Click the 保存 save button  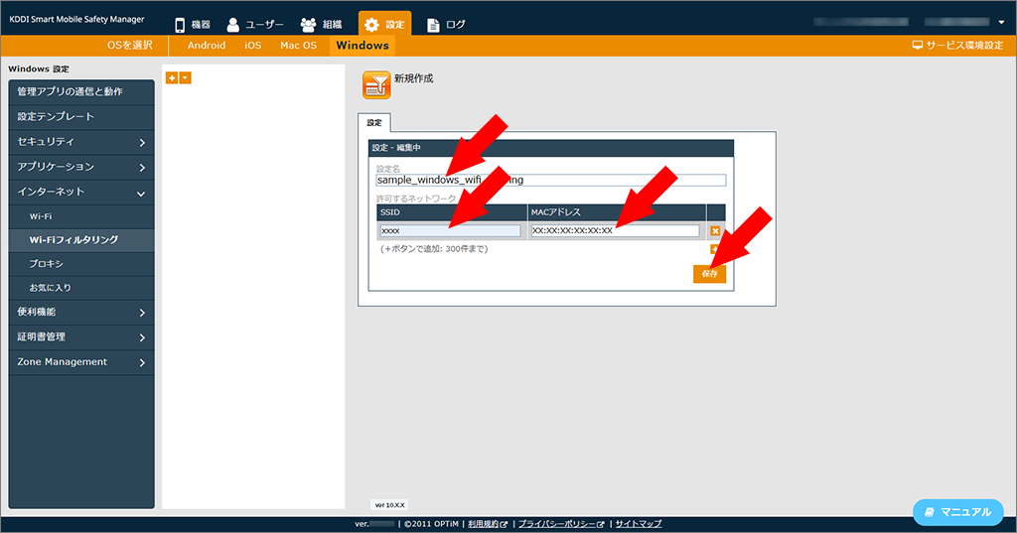tap(709, 274)
